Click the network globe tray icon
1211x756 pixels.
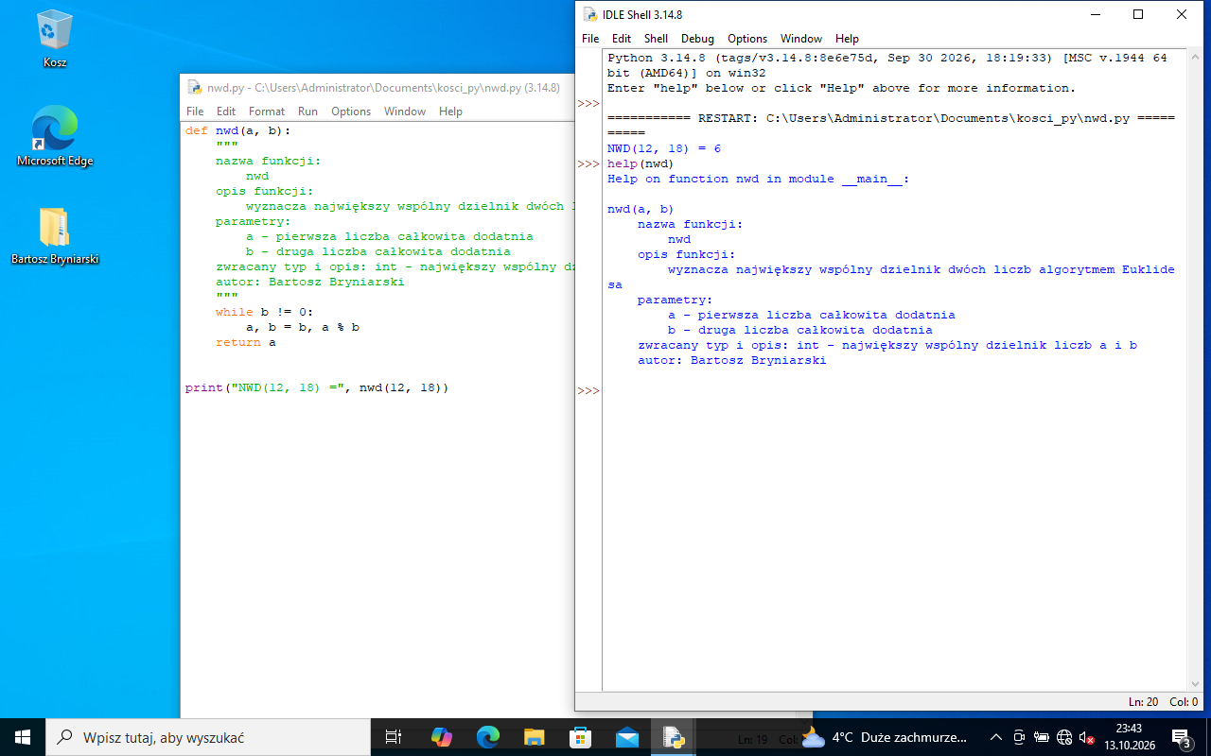coord(1064,737)
